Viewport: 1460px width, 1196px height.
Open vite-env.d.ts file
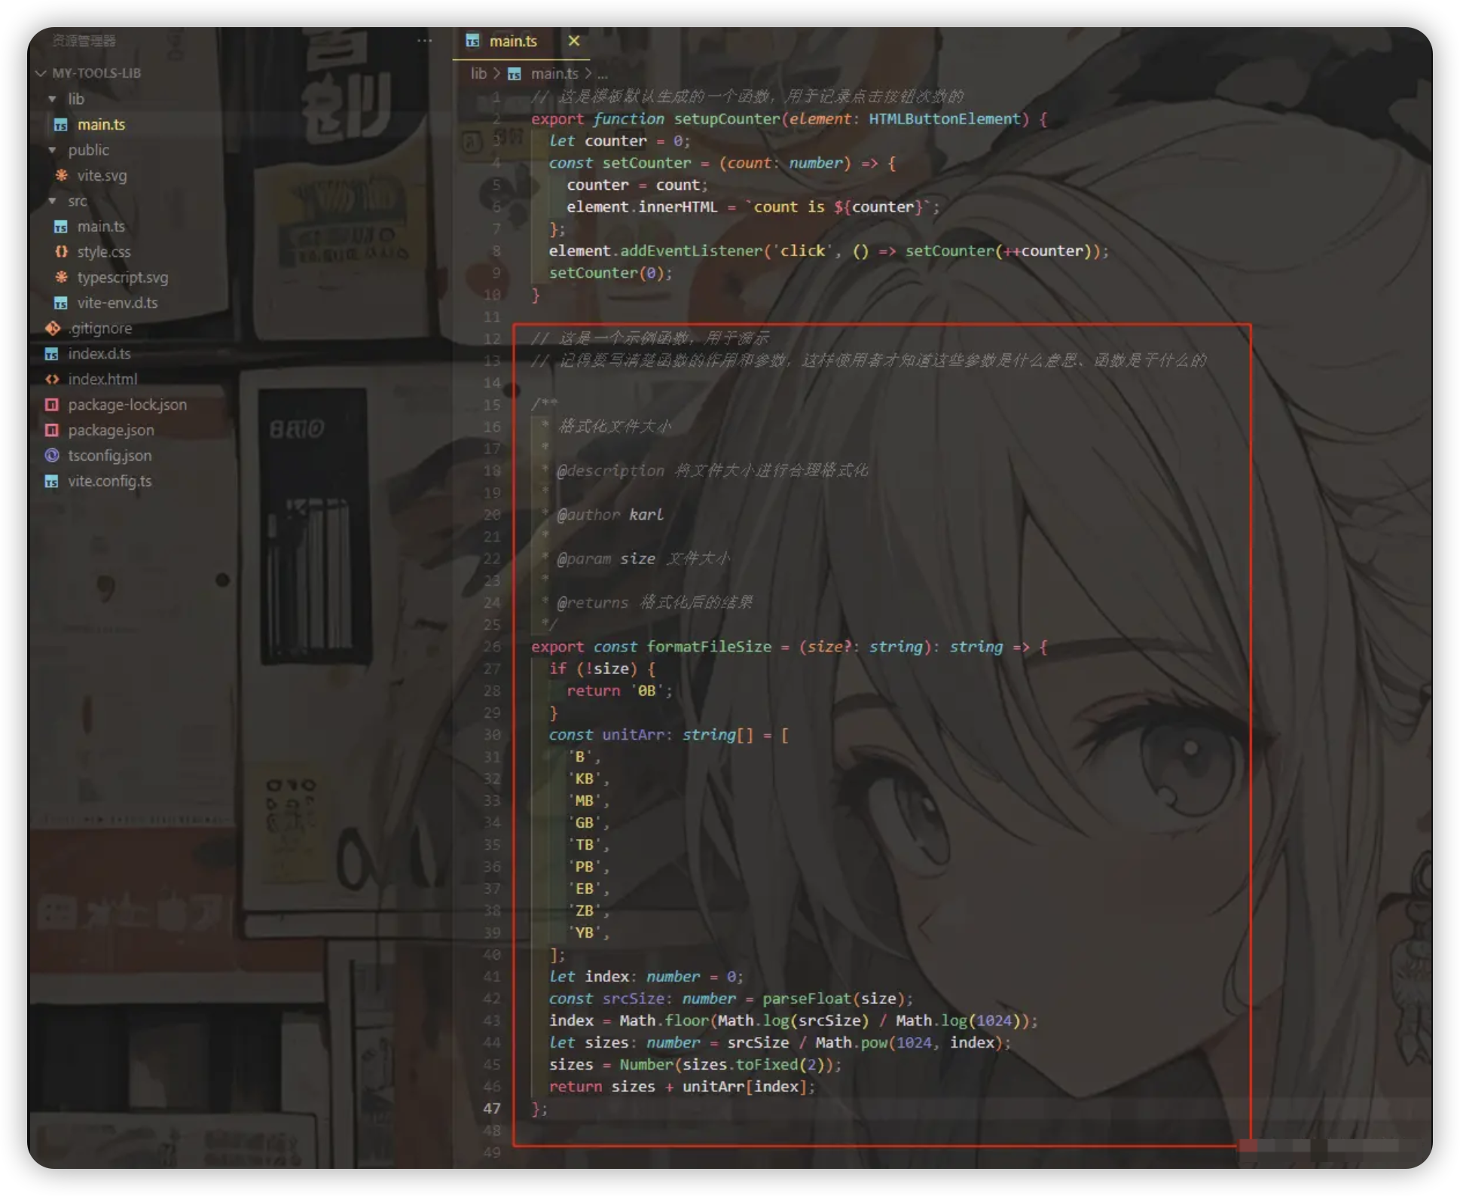[117, 303]
